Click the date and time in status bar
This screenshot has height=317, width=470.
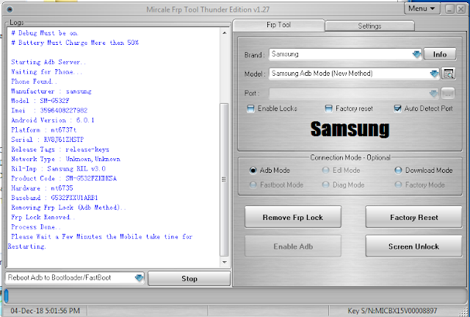point(46,310)
